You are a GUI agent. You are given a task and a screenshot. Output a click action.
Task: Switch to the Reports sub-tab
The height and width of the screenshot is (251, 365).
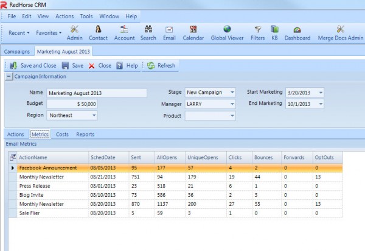(x=85, y=135)
